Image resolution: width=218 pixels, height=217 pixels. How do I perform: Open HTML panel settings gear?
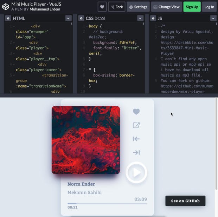[8, 18]
